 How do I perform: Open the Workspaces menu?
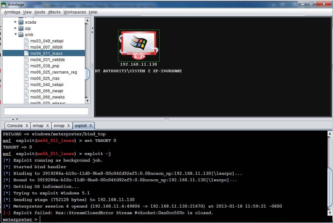click(x=75, y=12)
